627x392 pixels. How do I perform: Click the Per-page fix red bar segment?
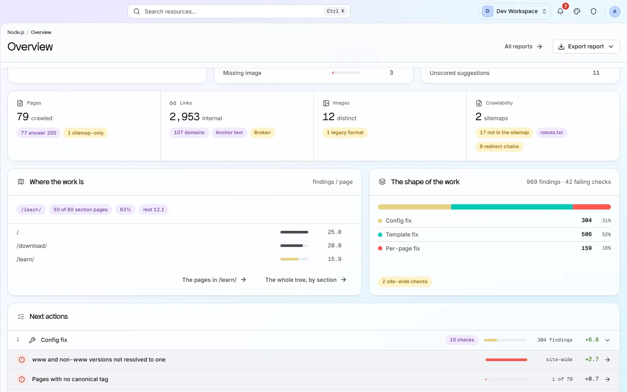point(592,207)
